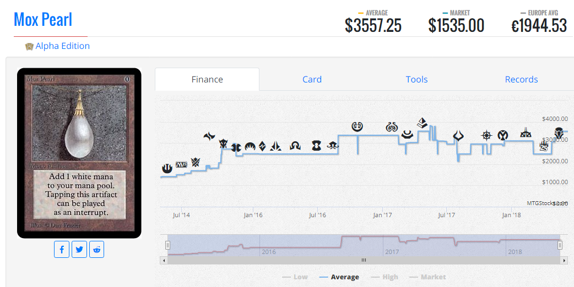Click the $2000.00 axis label
Screen dimensions: 574x287
[555, 161]
